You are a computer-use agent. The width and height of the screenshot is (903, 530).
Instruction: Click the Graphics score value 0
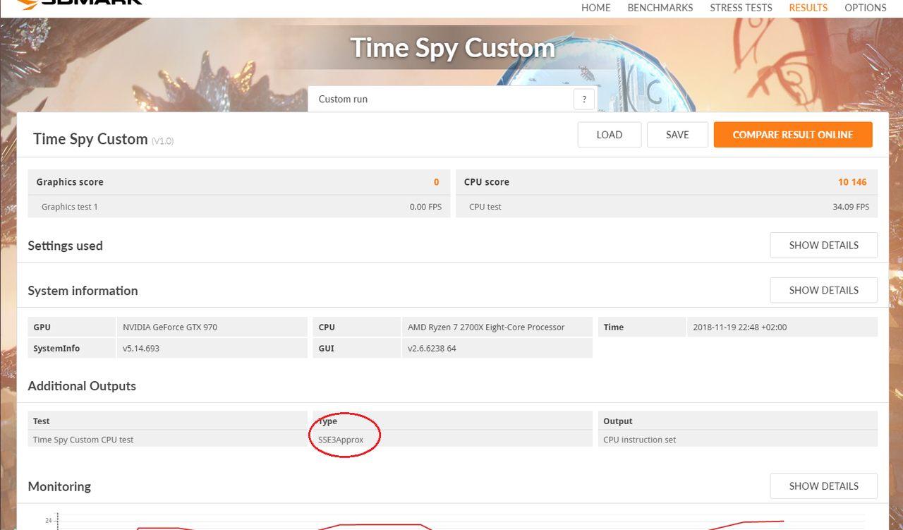(437, 182)
